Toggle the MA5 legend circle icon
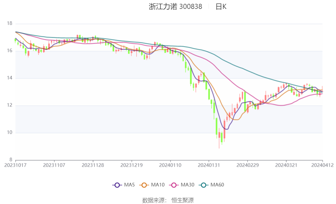 point(117,185)
